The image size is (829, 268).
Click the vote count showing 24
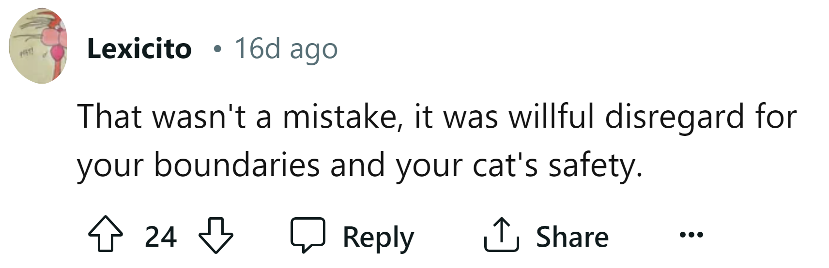tap(161, 237)
